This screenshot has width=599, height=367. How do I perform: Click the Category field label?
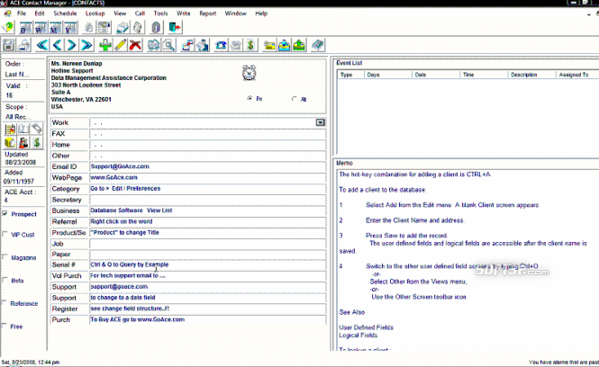tap(66, 189)
